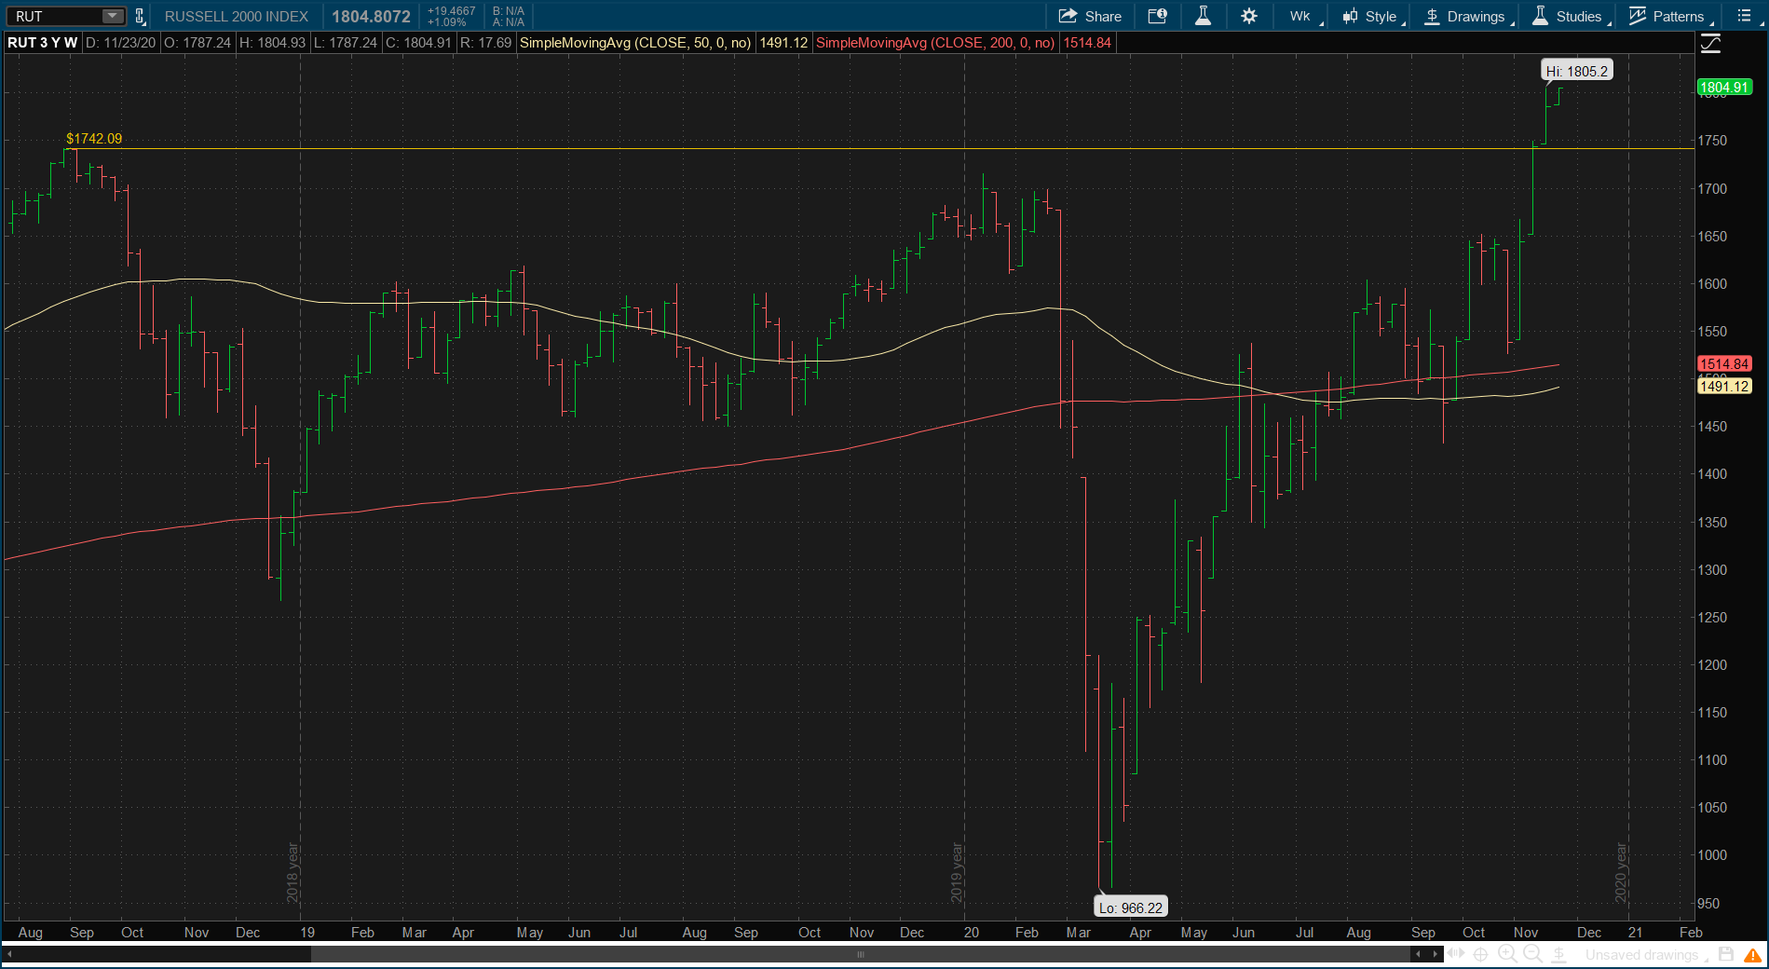Open the Wk timeframe dropdown
This screenshot has width=1769, height=969.
(x=1304, y=16)
